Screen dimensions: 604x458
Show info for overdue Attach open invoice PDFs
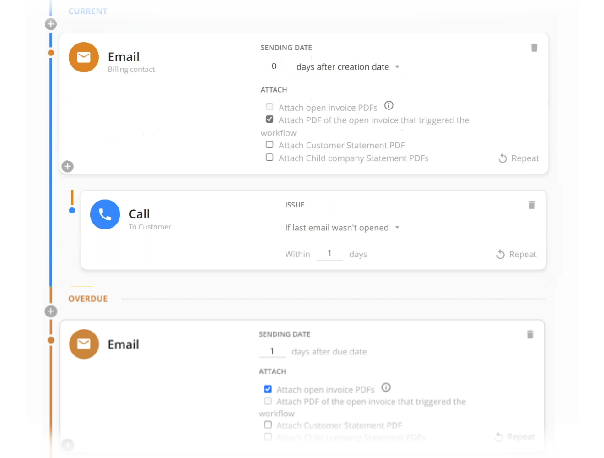coord(386,387)
